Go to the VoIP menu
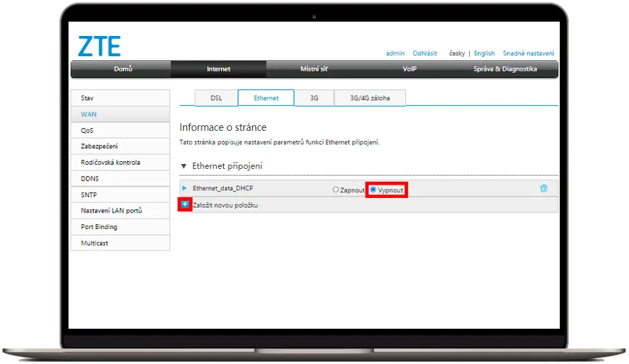This screenshot has width=629, height=364. coord(409,69)
